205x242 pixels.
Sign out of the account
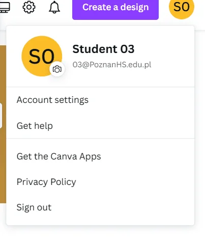click(100, 207)
